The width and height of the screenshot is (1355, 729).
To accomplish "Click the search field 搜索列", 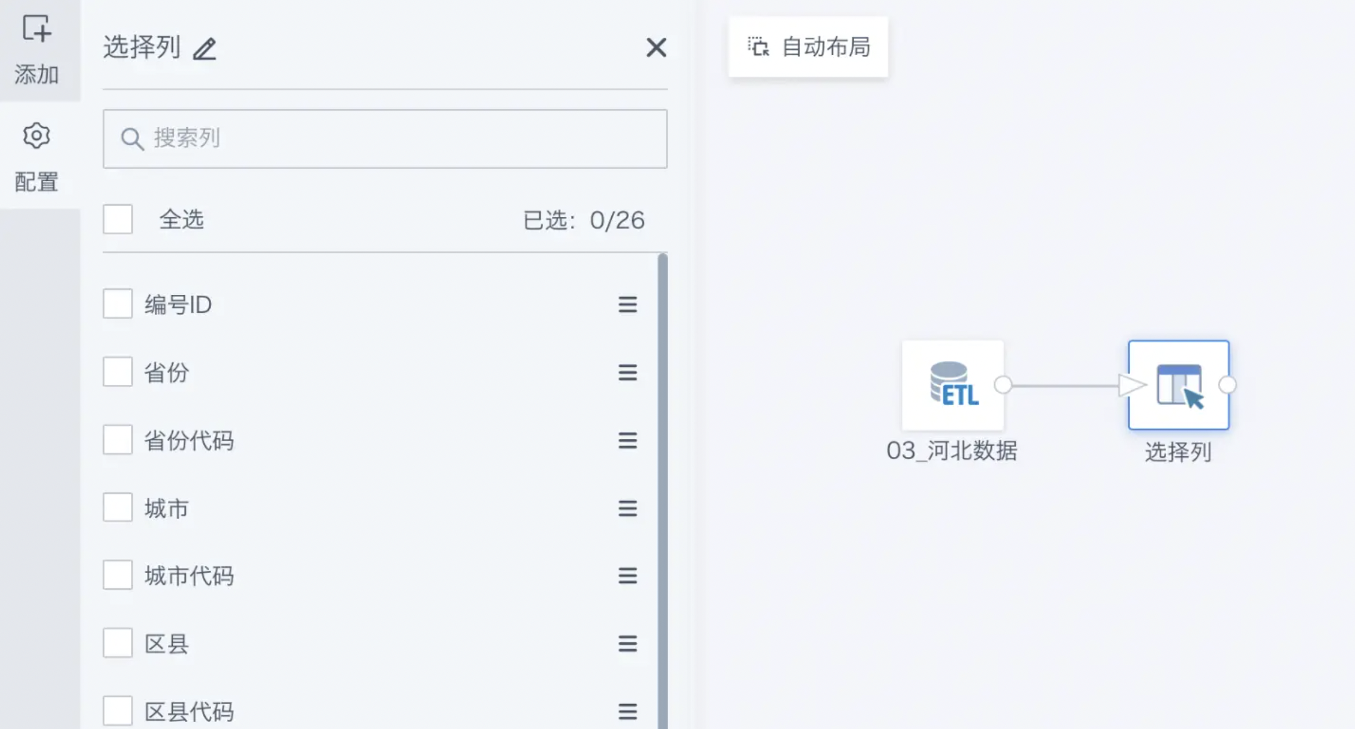I will point(385,139).
